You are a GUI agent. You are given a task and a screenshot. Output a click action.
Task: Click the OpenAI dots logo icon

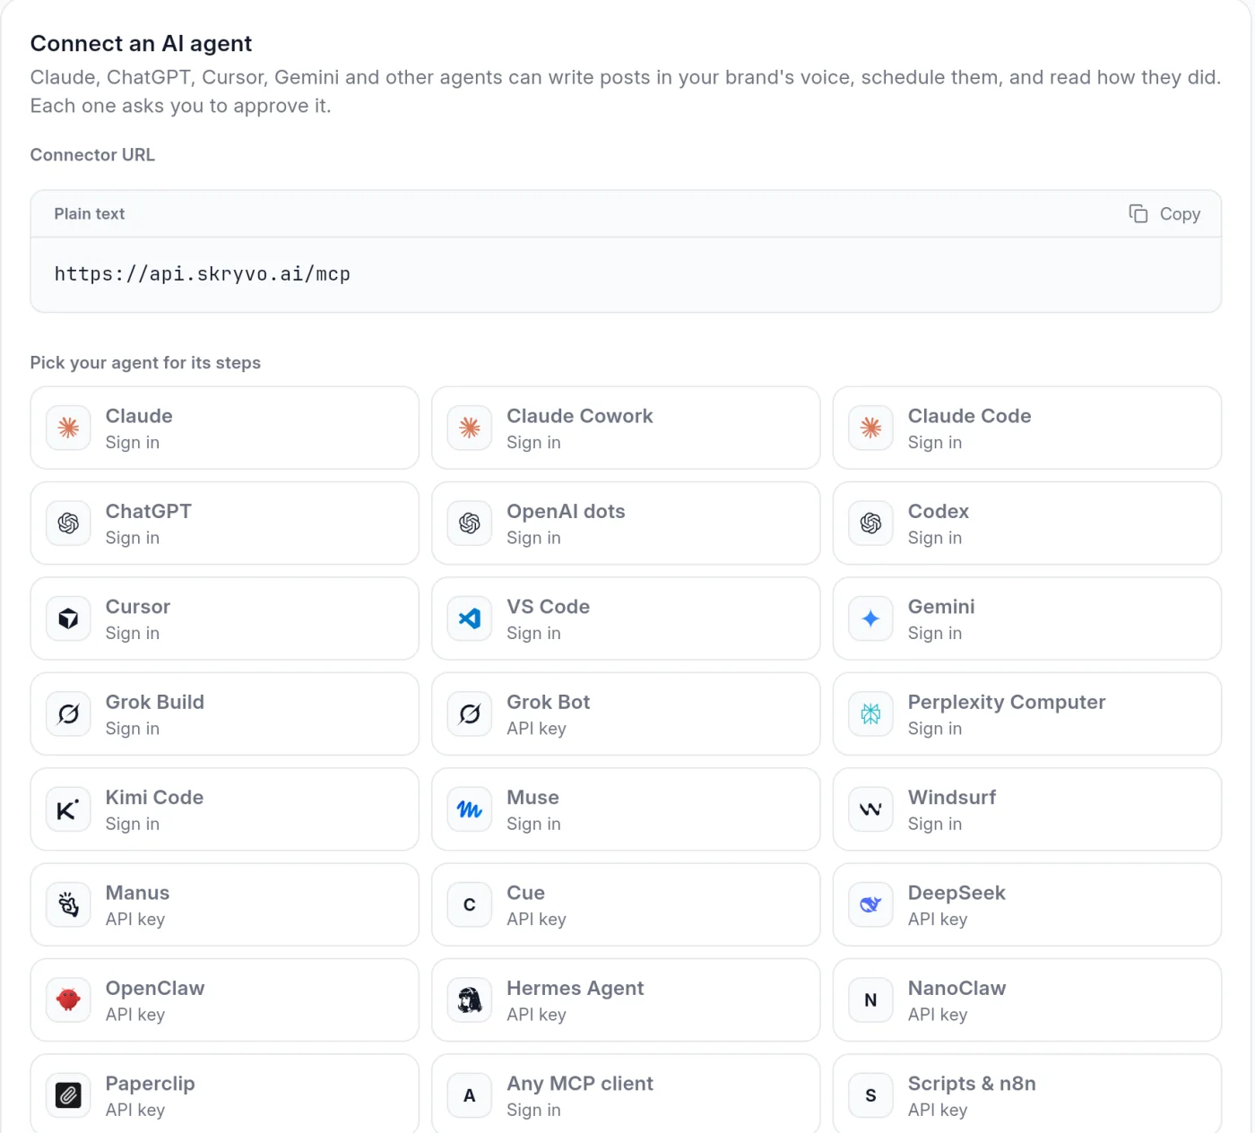[x=470, y=523]
